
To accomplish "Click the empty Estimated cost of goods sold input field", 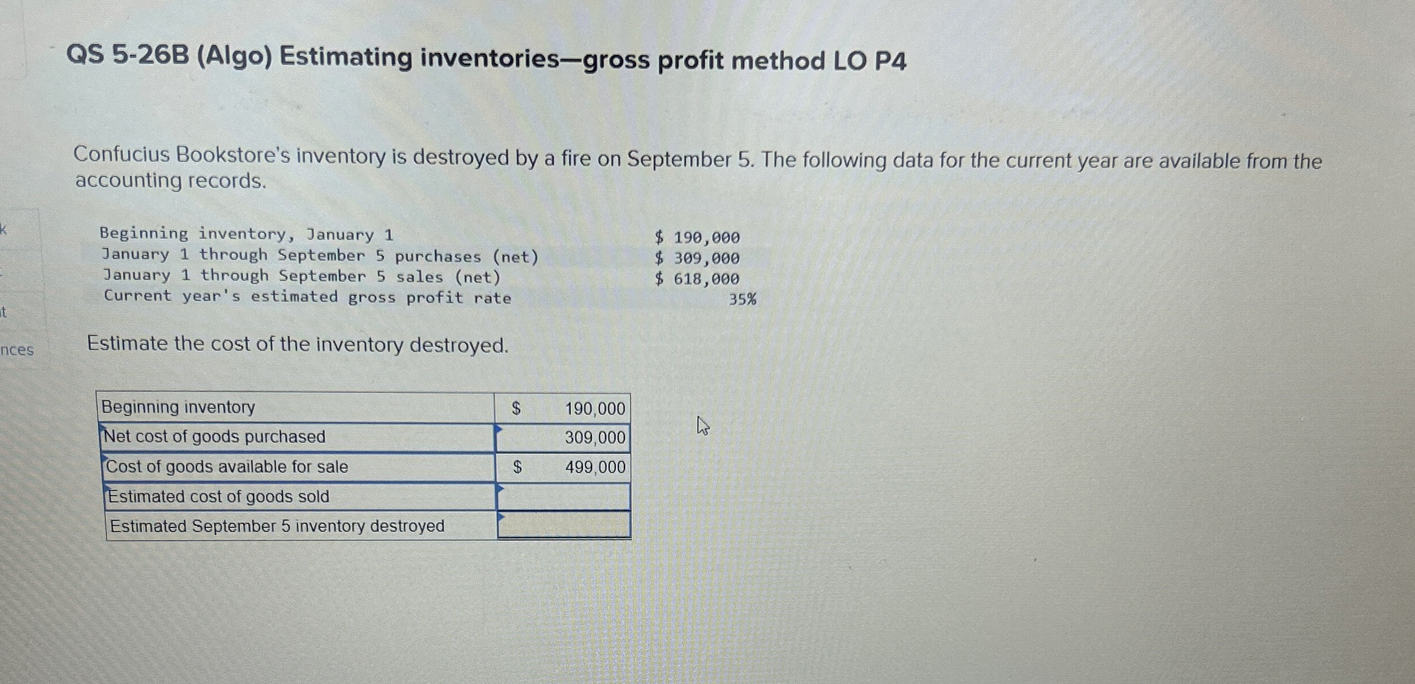I will (x=563, y=496).
